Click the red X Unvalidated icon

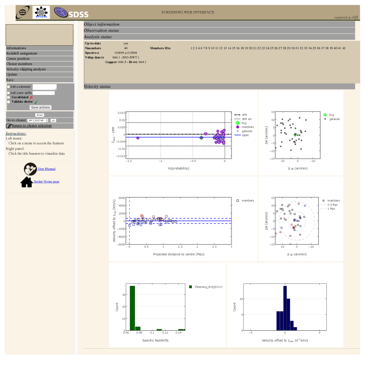coord(32,98)
